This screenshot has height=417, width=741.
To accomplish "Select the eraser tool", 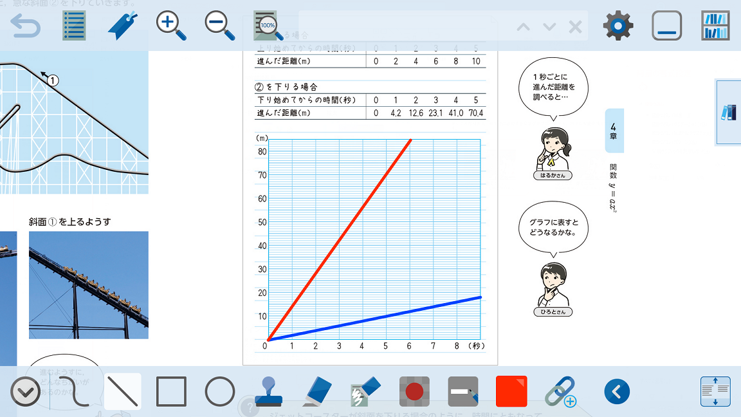I will (317, 391).
